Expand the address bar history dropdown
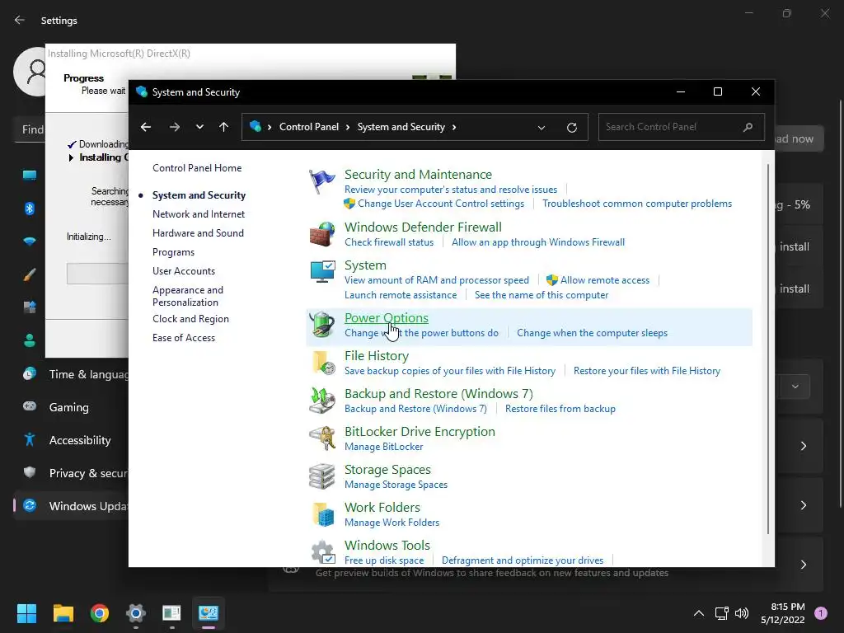 [542, 128]
